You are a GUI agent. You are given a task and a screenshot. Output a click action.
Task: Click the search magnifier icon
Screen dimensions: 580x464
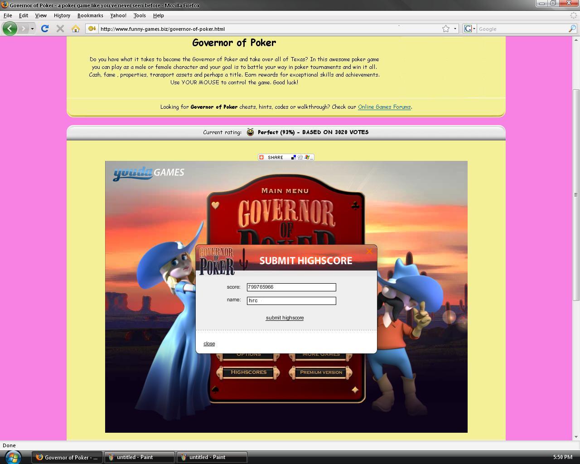coord(572,29)
